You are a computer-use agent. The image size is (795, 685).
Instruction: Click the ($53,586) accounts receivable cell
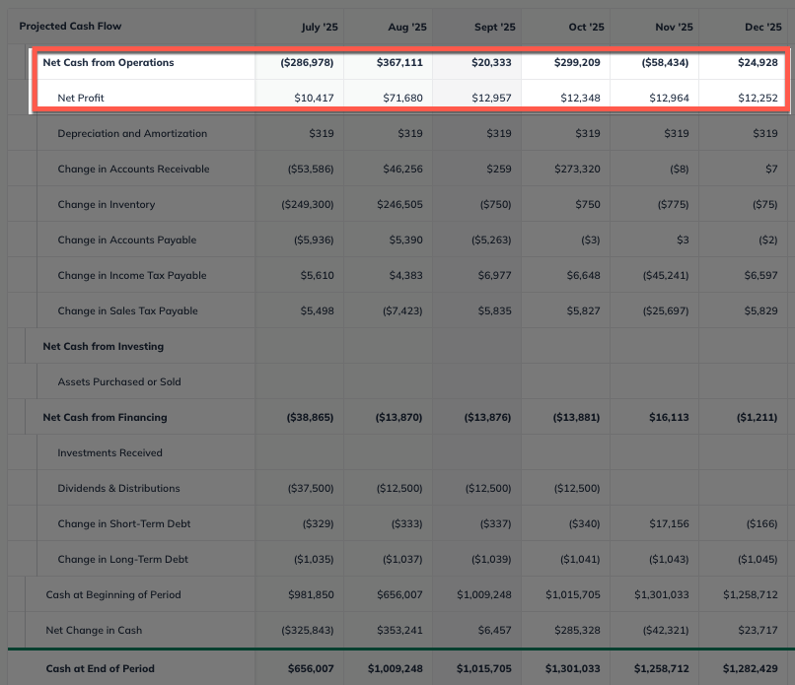click(311, 169)
